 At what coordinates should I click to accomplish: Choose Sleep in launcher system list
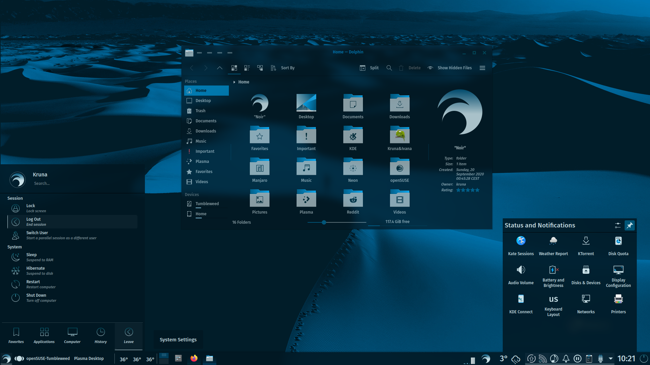pyautogui.click(x=72, y=257)
